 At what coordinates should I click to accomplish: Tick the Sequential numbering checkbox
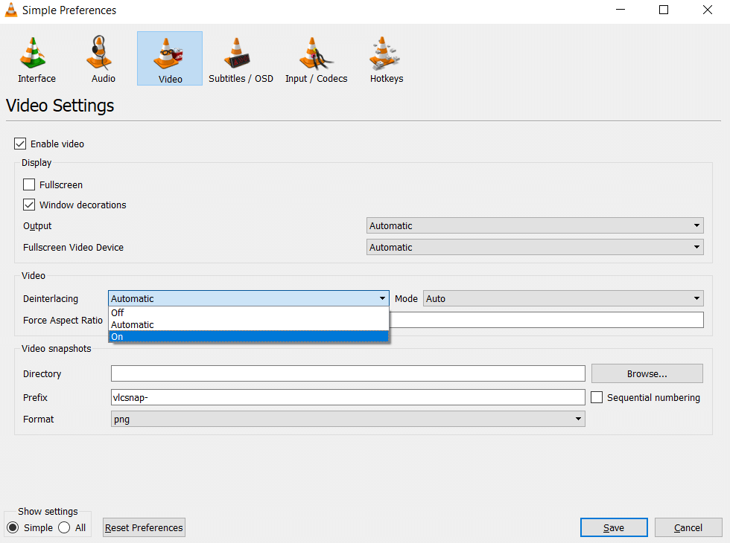597,397
